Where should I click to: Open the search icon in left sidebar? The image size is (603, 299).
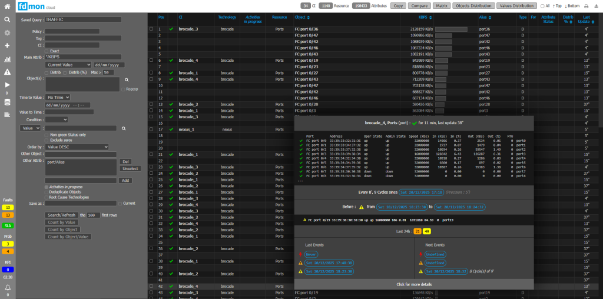[x=8, y=19]
